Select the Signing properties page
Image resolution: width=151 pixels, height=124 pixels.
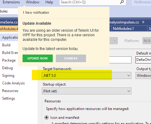pos(8,76)
